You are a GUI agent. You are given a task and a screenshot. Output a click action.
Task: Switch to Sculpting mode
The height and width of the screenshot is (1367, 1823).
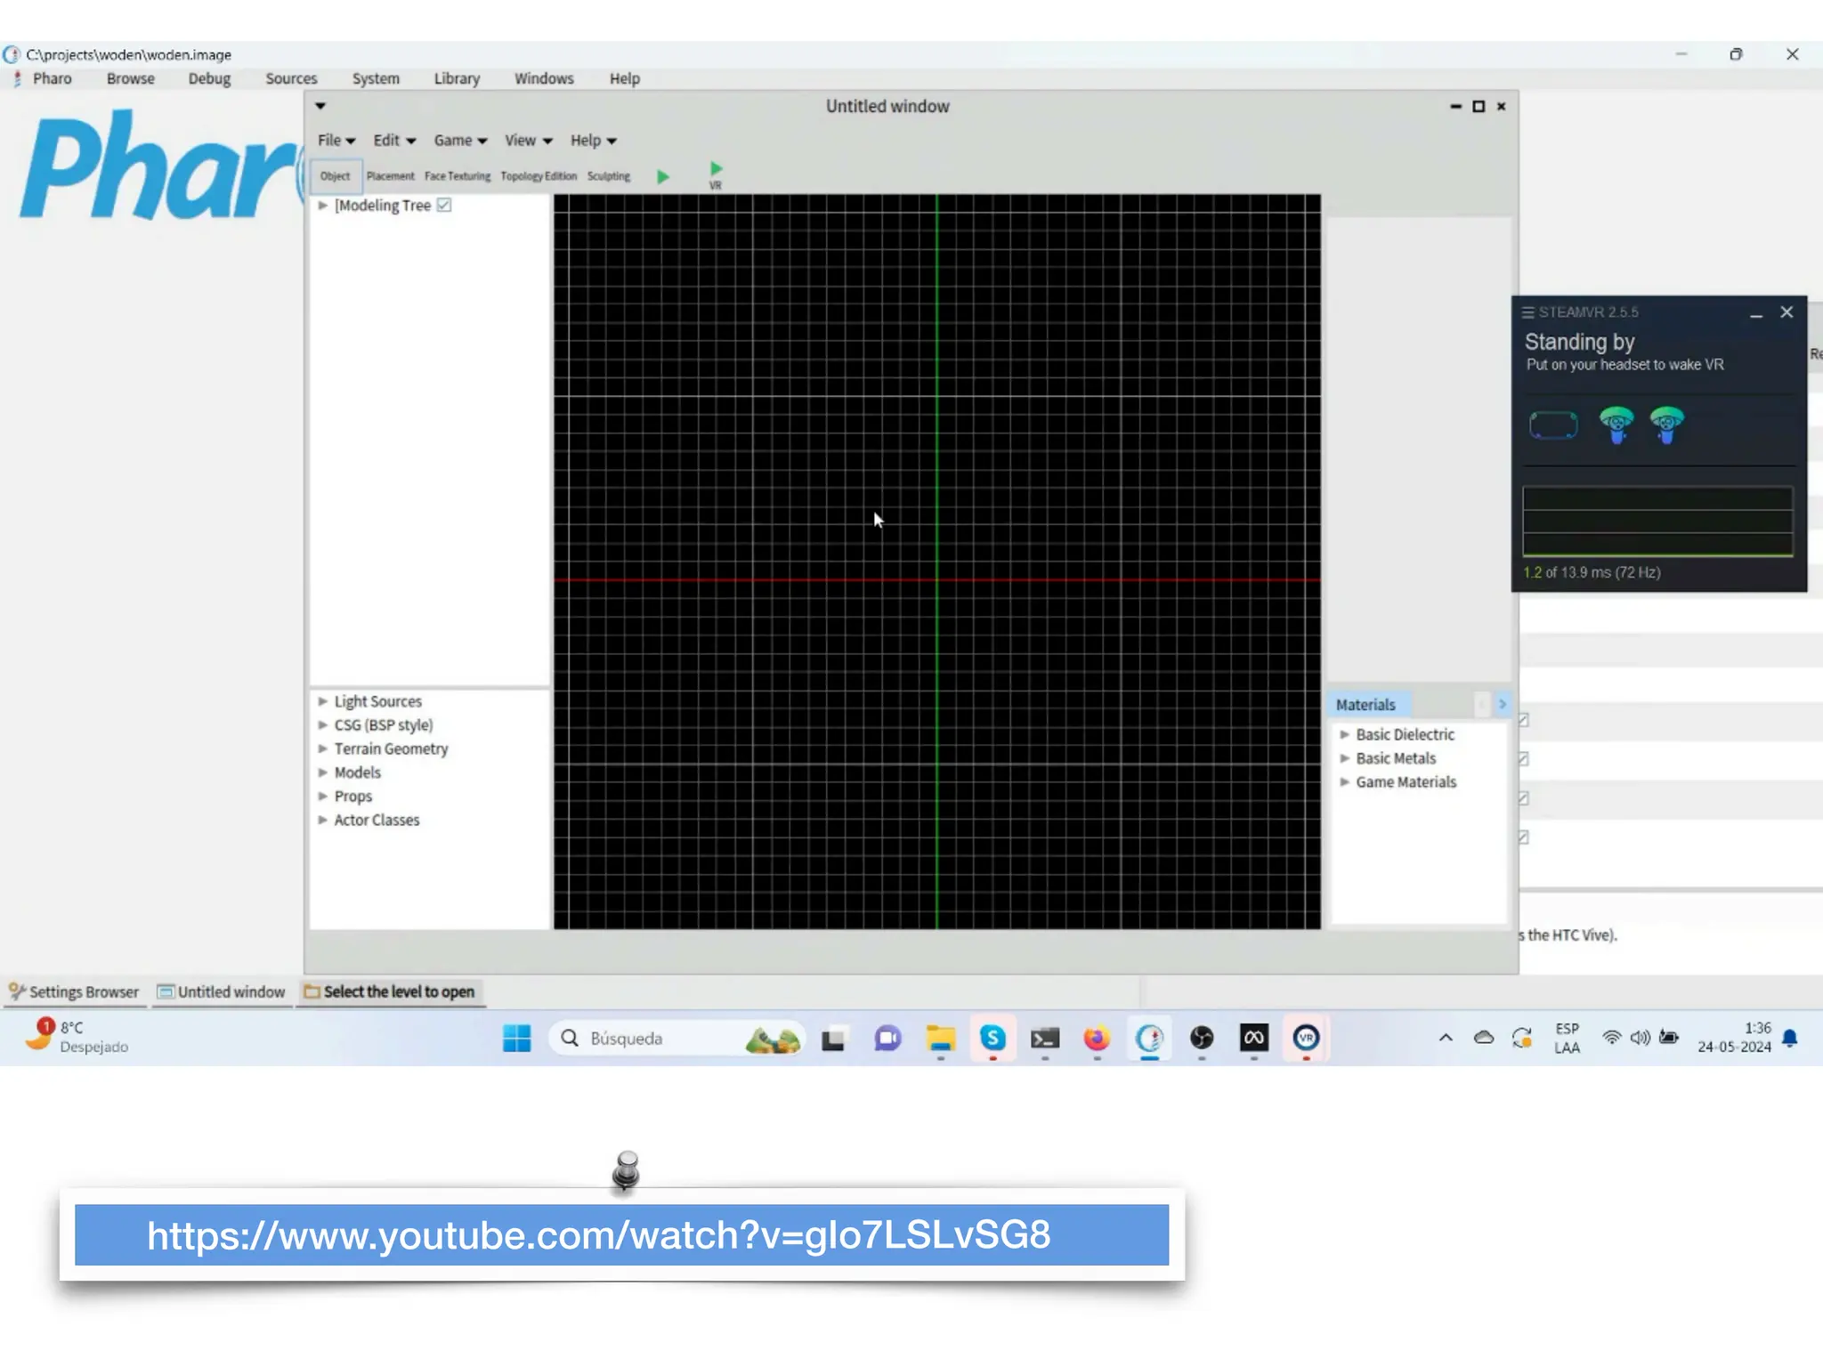pyautogui.click(x=608, y=176)
